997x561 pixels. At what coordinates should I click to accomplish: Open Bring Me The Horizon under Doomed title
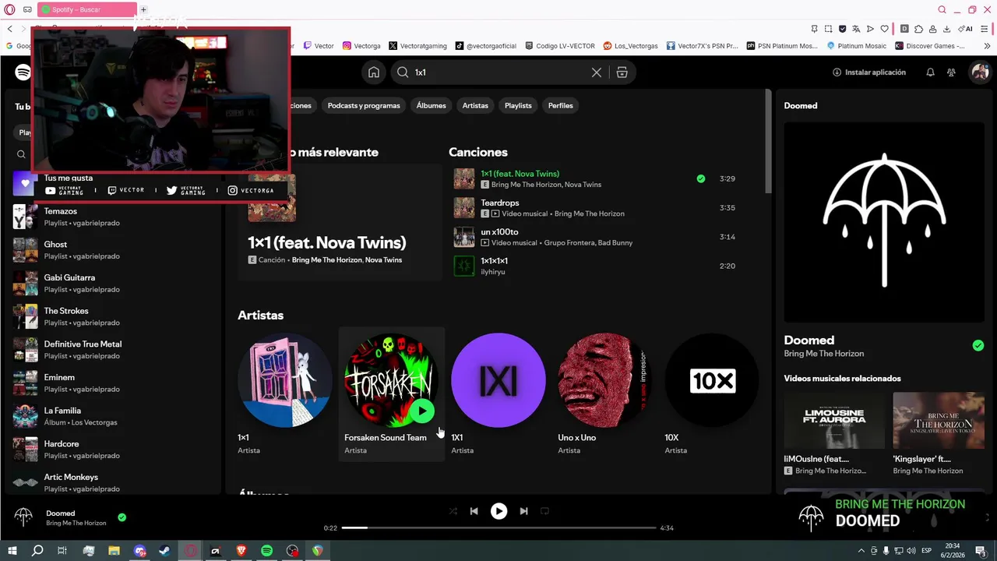coord(823,354)
